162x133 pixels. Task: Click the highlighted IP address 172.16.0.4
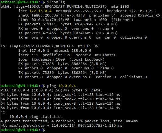[40, 11]
